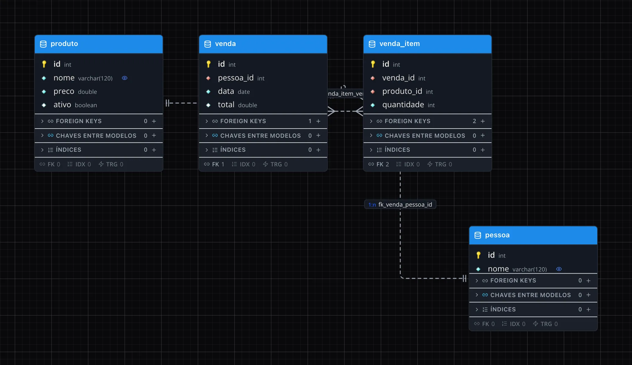Add a foreign key to produto table
Screen dimensions: 632x365
click(x=154, y=121)
